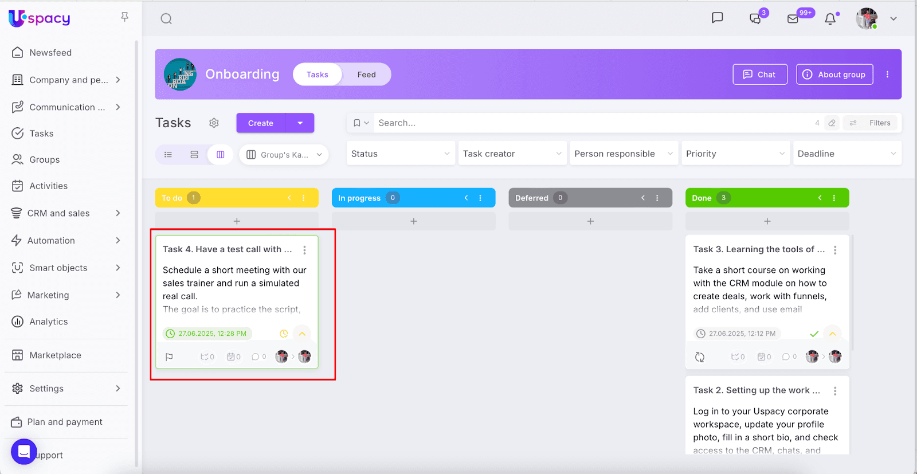Open Tasks settings gear icon
Viewport: 917px width, 474px height.
click(214, 123)
